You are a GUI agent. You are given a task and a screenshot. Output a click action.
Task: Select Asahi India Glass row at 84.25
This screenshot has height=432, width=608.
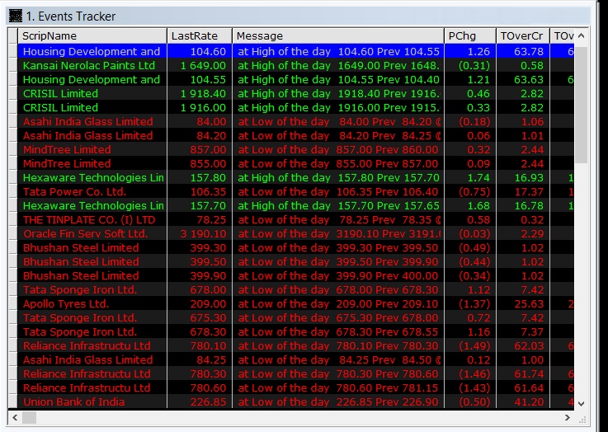point(295,359)
